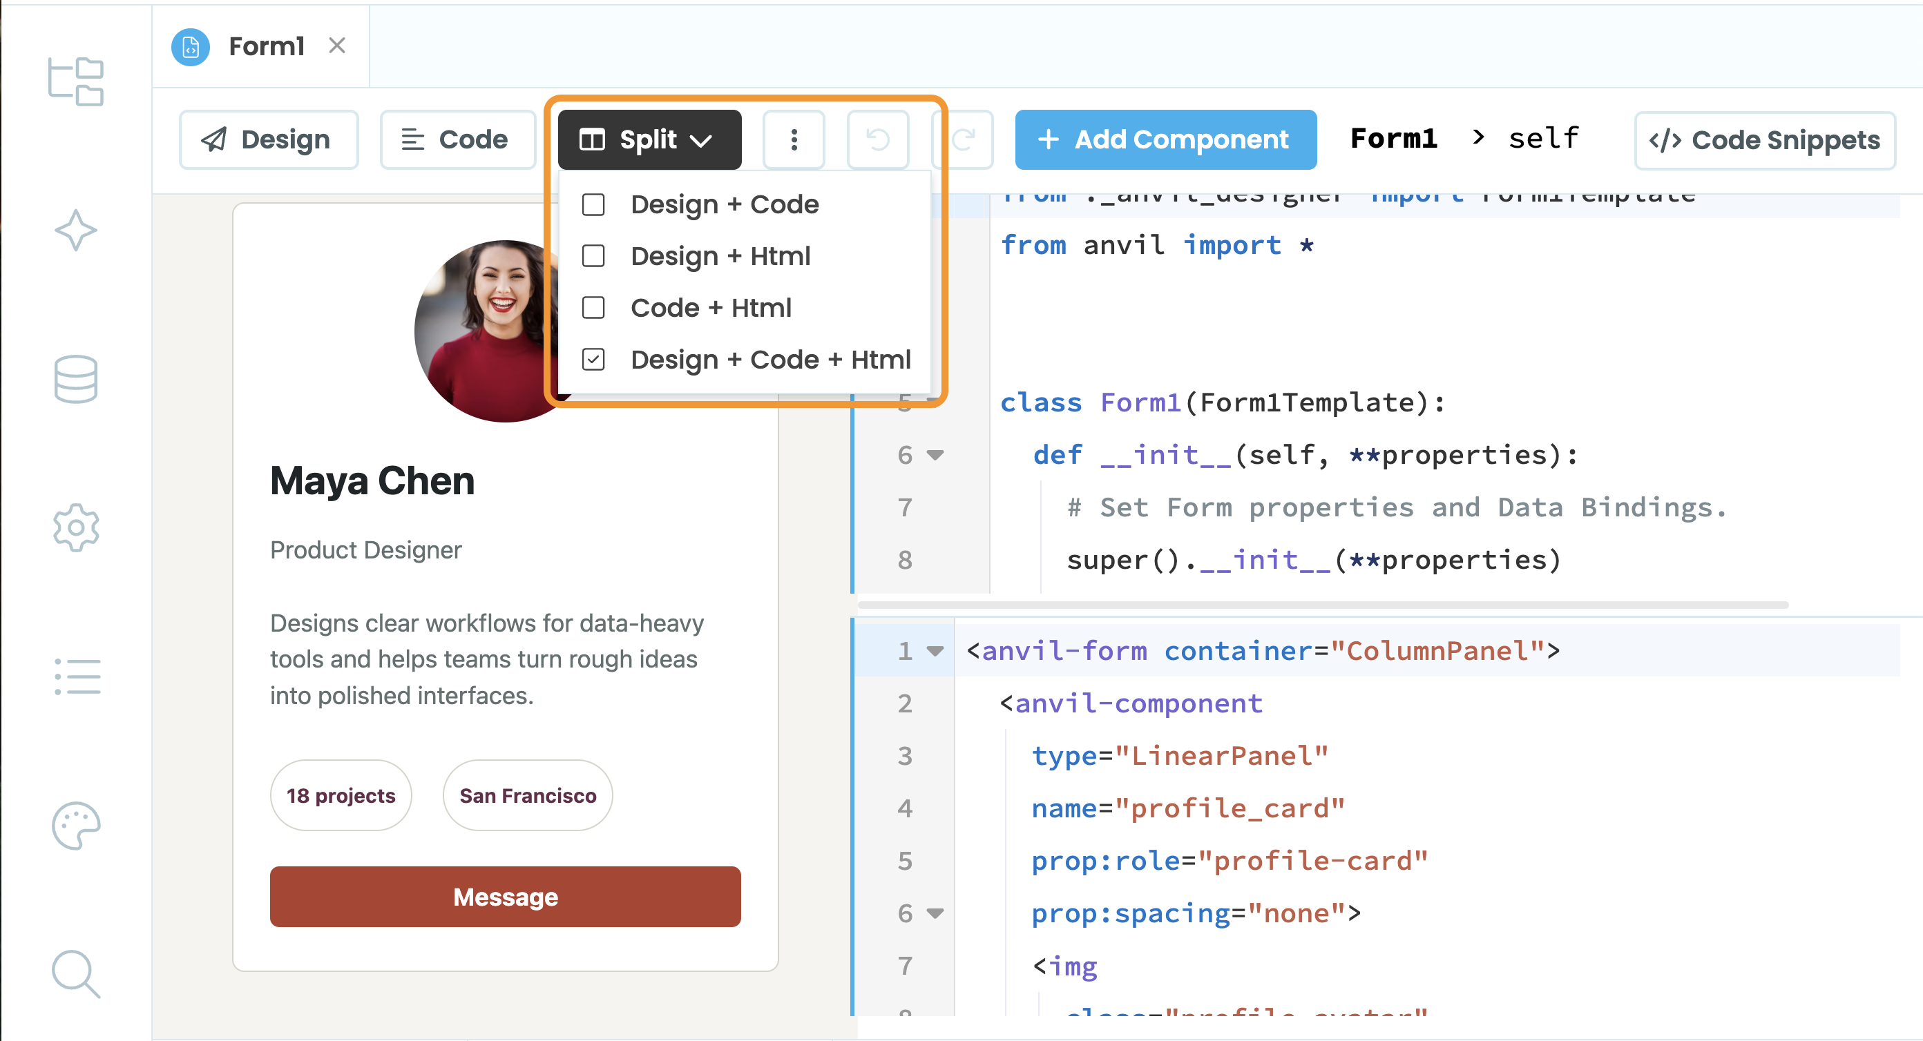This screenshot has height=1041, width=1923.
Task: Open the Data Tables database icon
Action: 75,379
